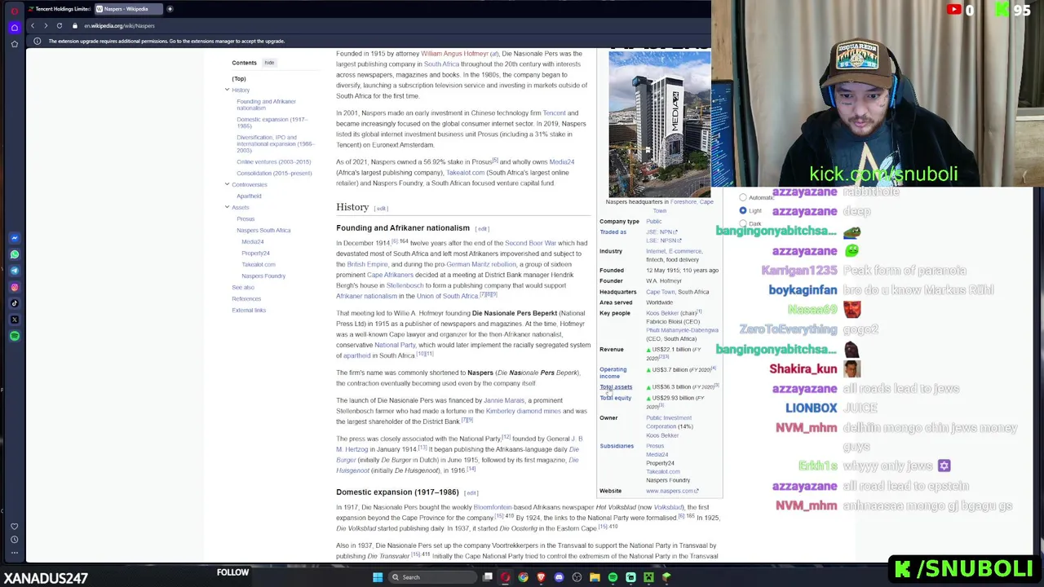Open Jannie Marais article link
The width and height of the screenshot is (1044, 587).
[504, 400]
